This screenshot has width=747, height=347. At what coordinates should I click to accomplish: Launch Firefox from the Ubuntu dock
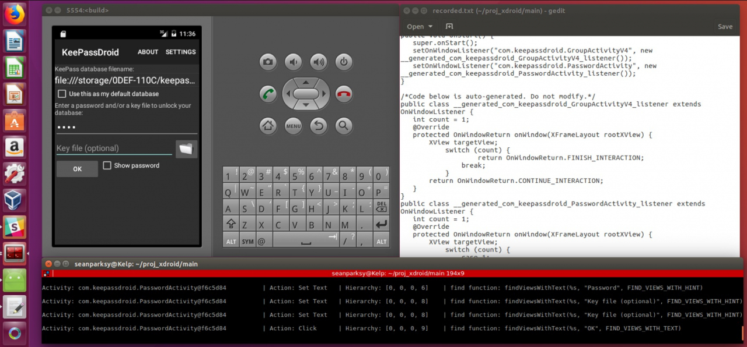point(15,14)
